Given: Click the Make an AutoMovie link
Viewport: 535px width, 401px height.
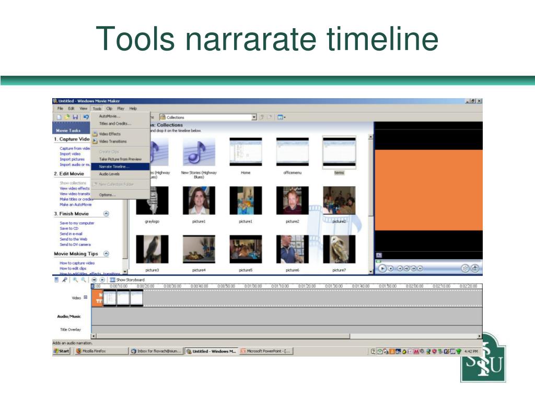Looking at the screenshot, I should click(75, 205).
